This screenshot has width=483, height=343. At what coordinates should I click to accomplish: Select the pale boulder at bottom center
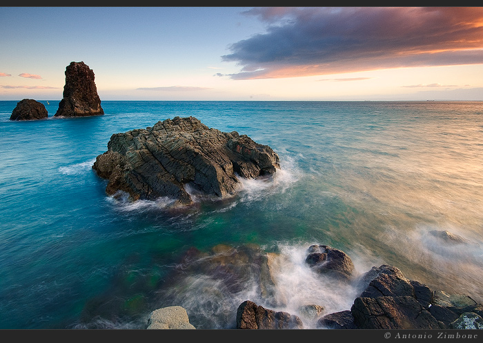pyautogui.click(x=170, y=318)
